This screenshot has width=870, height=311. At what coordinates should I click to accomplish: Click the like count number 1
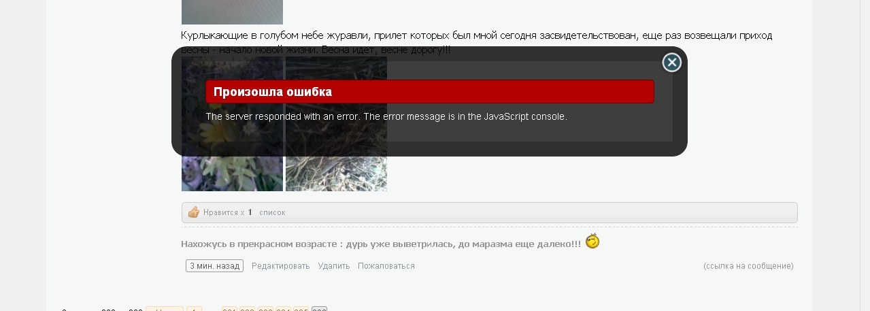pos(250,212)
